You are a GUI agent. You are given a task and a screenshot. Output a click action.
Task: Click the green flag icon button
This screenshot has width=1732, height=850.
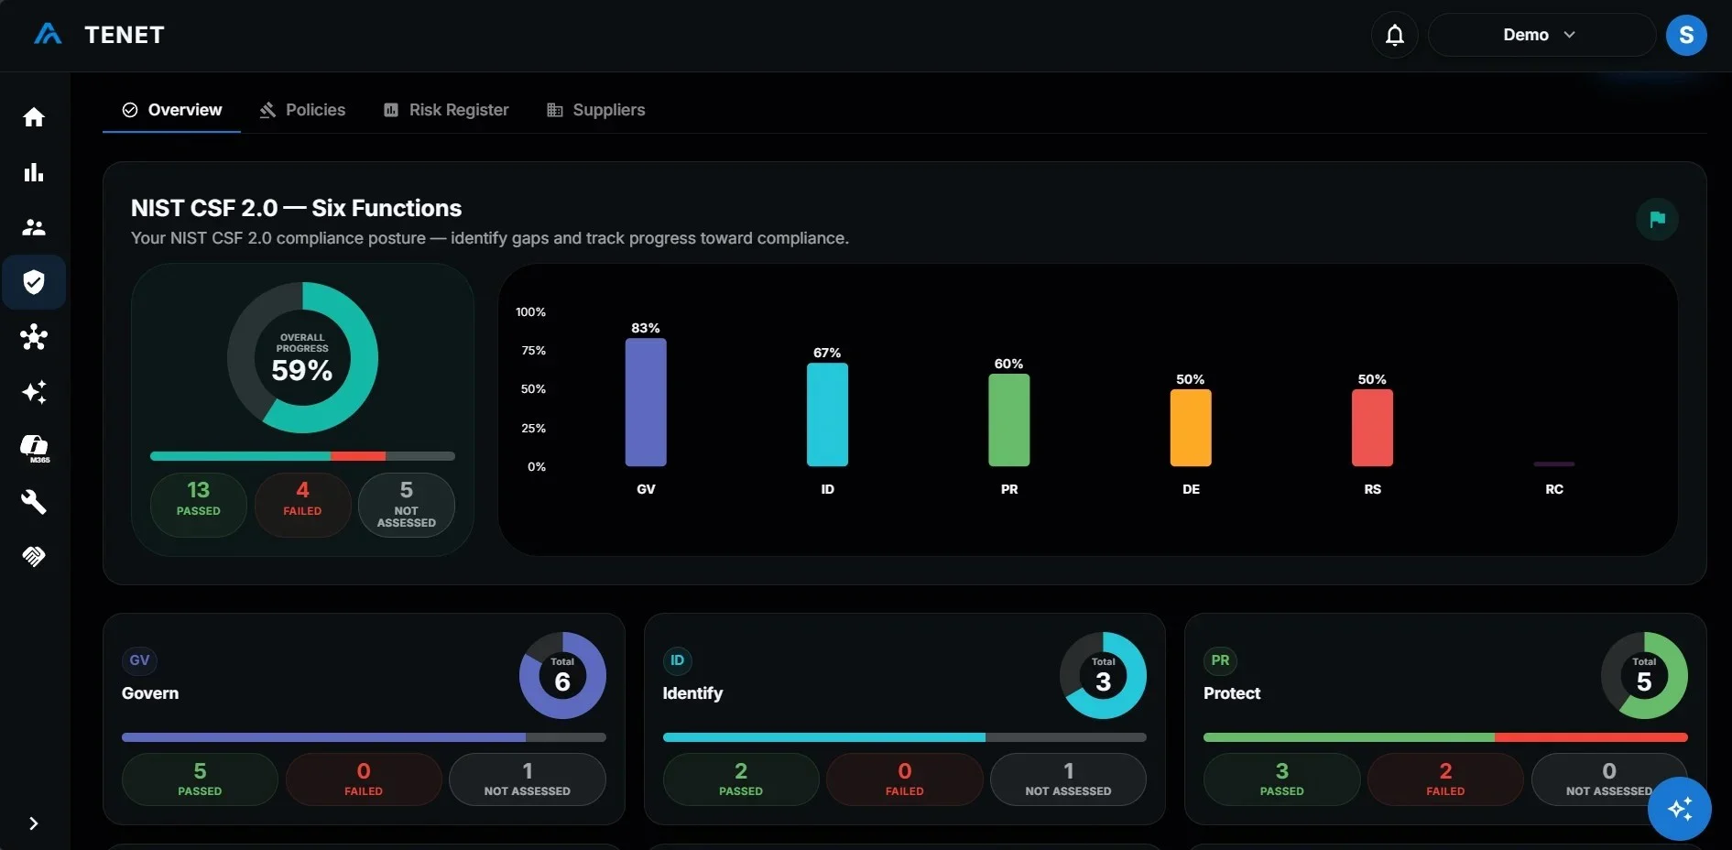(1657, 219)
